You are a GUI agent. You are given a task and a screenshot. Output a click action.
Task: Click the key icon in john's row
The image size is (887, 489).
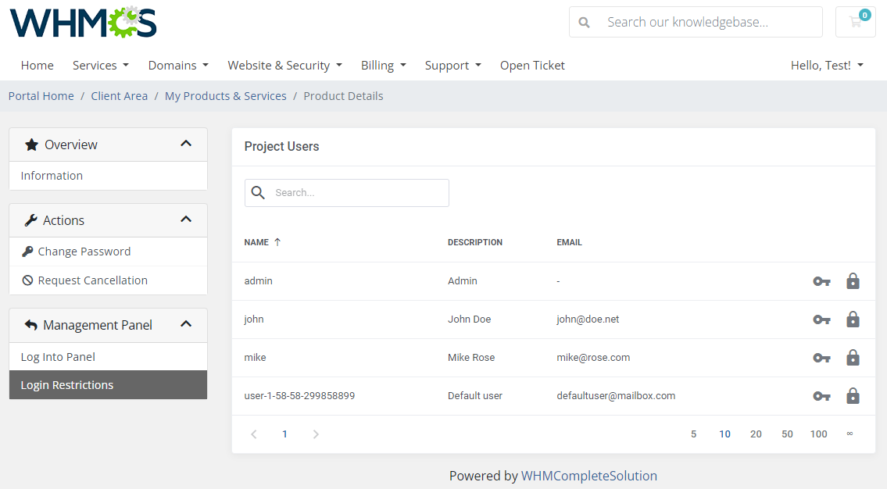coord(821,319)
